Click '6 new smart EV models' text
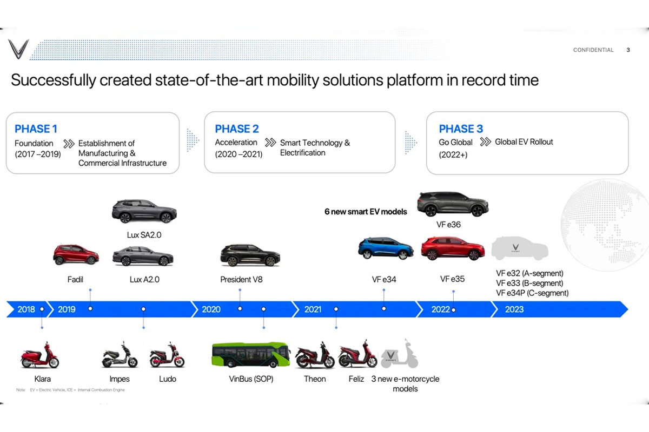This screenshot has height=432, width=649. tap(366, 212)
